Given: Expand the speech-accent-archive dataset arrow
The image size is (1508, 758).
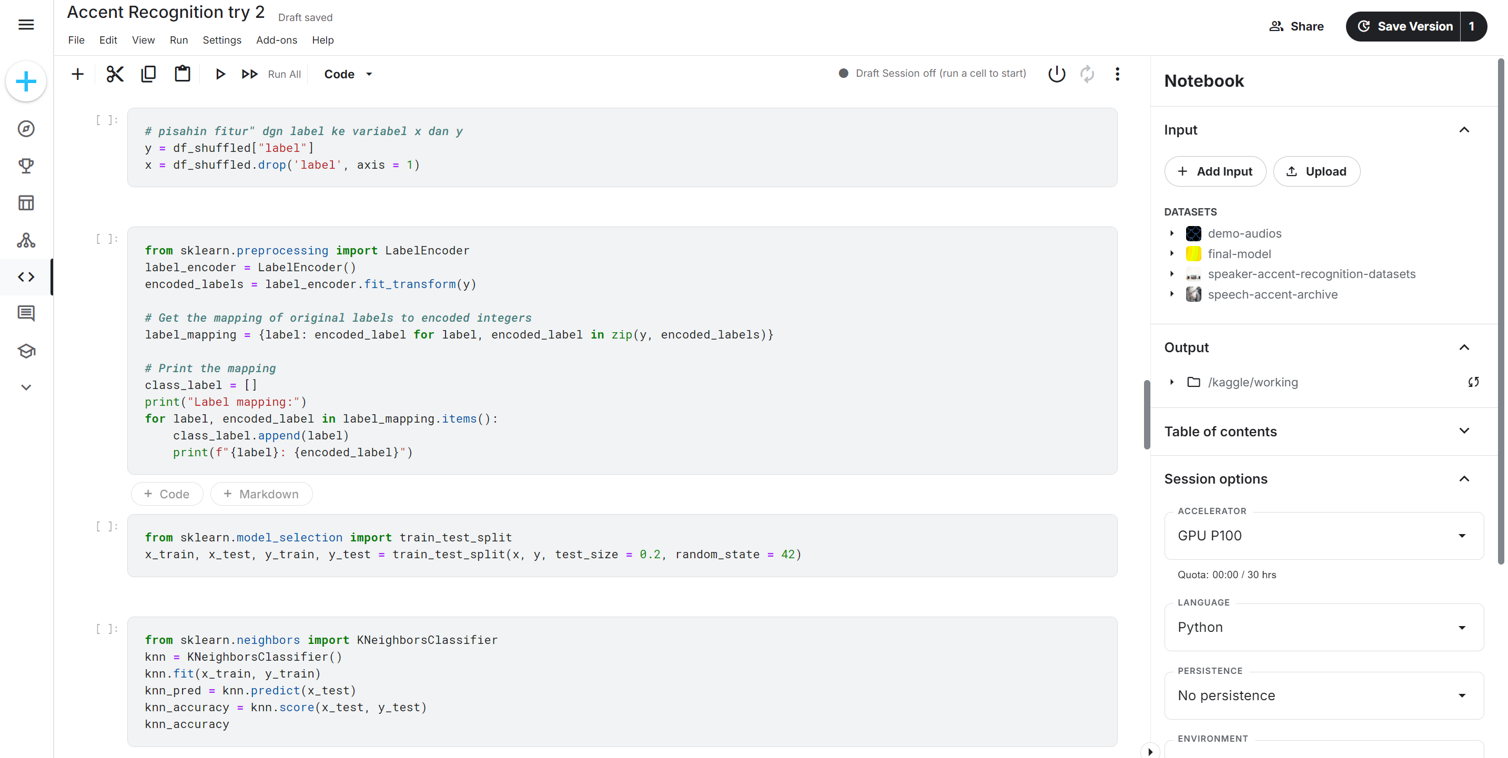Looking at the screenshot, I should [x=1171, y=294].
